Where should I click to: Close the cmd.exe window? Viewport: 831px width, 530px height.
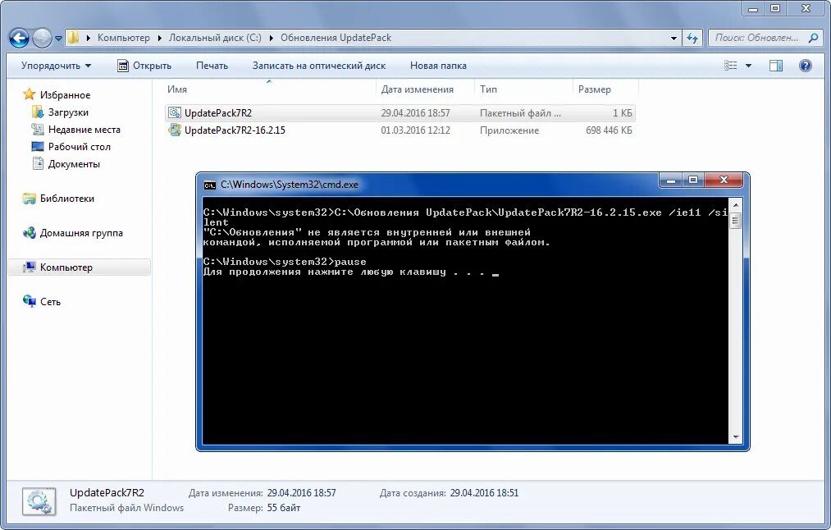click(724, 180)
